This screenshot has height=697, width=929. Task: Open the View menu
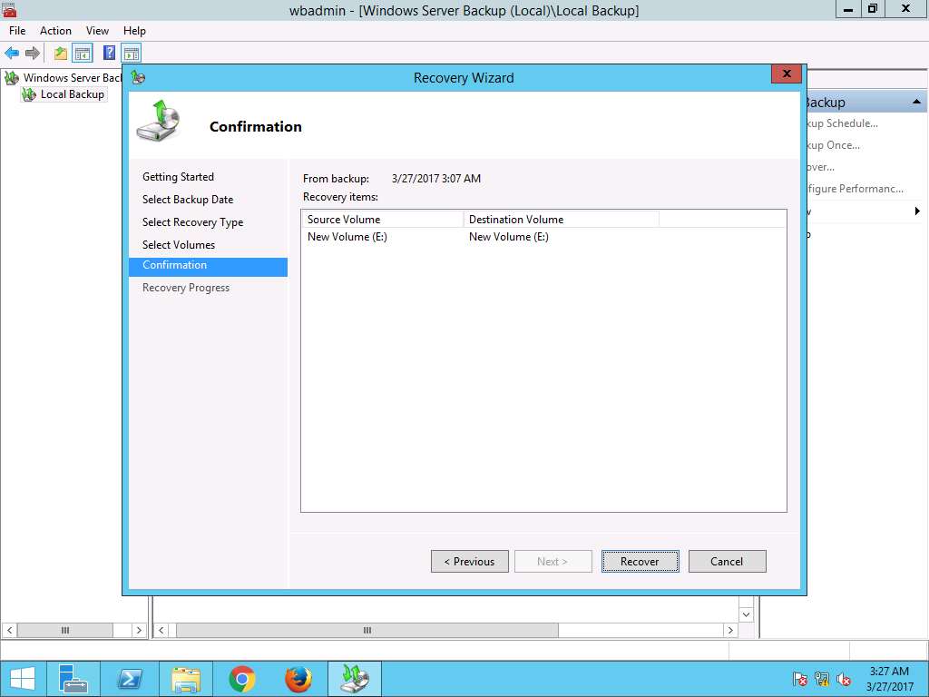click(97, 31)
